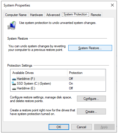Confirm with the OK button
This screenshot has width=118, height=133.
pyautogui.click(x=59, y=127)
